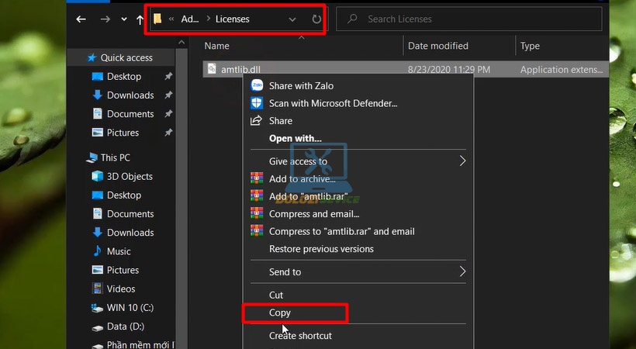
Task: Choose Copy from the context menu
Action: tap(280, 313)
